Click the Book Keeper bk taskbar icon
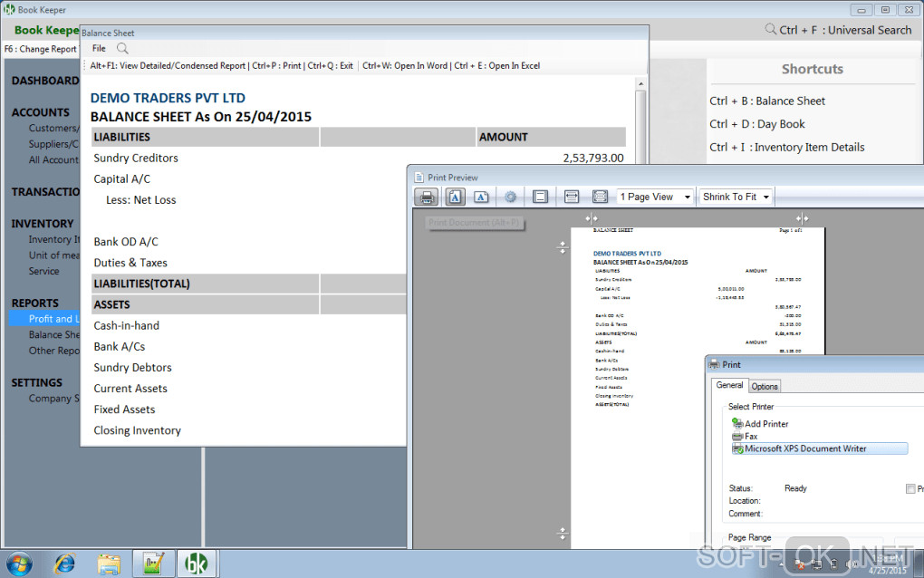This screenshot has width=924, height=578. (x=197, y=564)
